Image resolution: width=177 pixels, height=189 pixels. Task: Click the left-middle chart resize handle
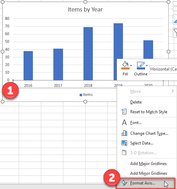pyautogui.click(x=2, y=51)
